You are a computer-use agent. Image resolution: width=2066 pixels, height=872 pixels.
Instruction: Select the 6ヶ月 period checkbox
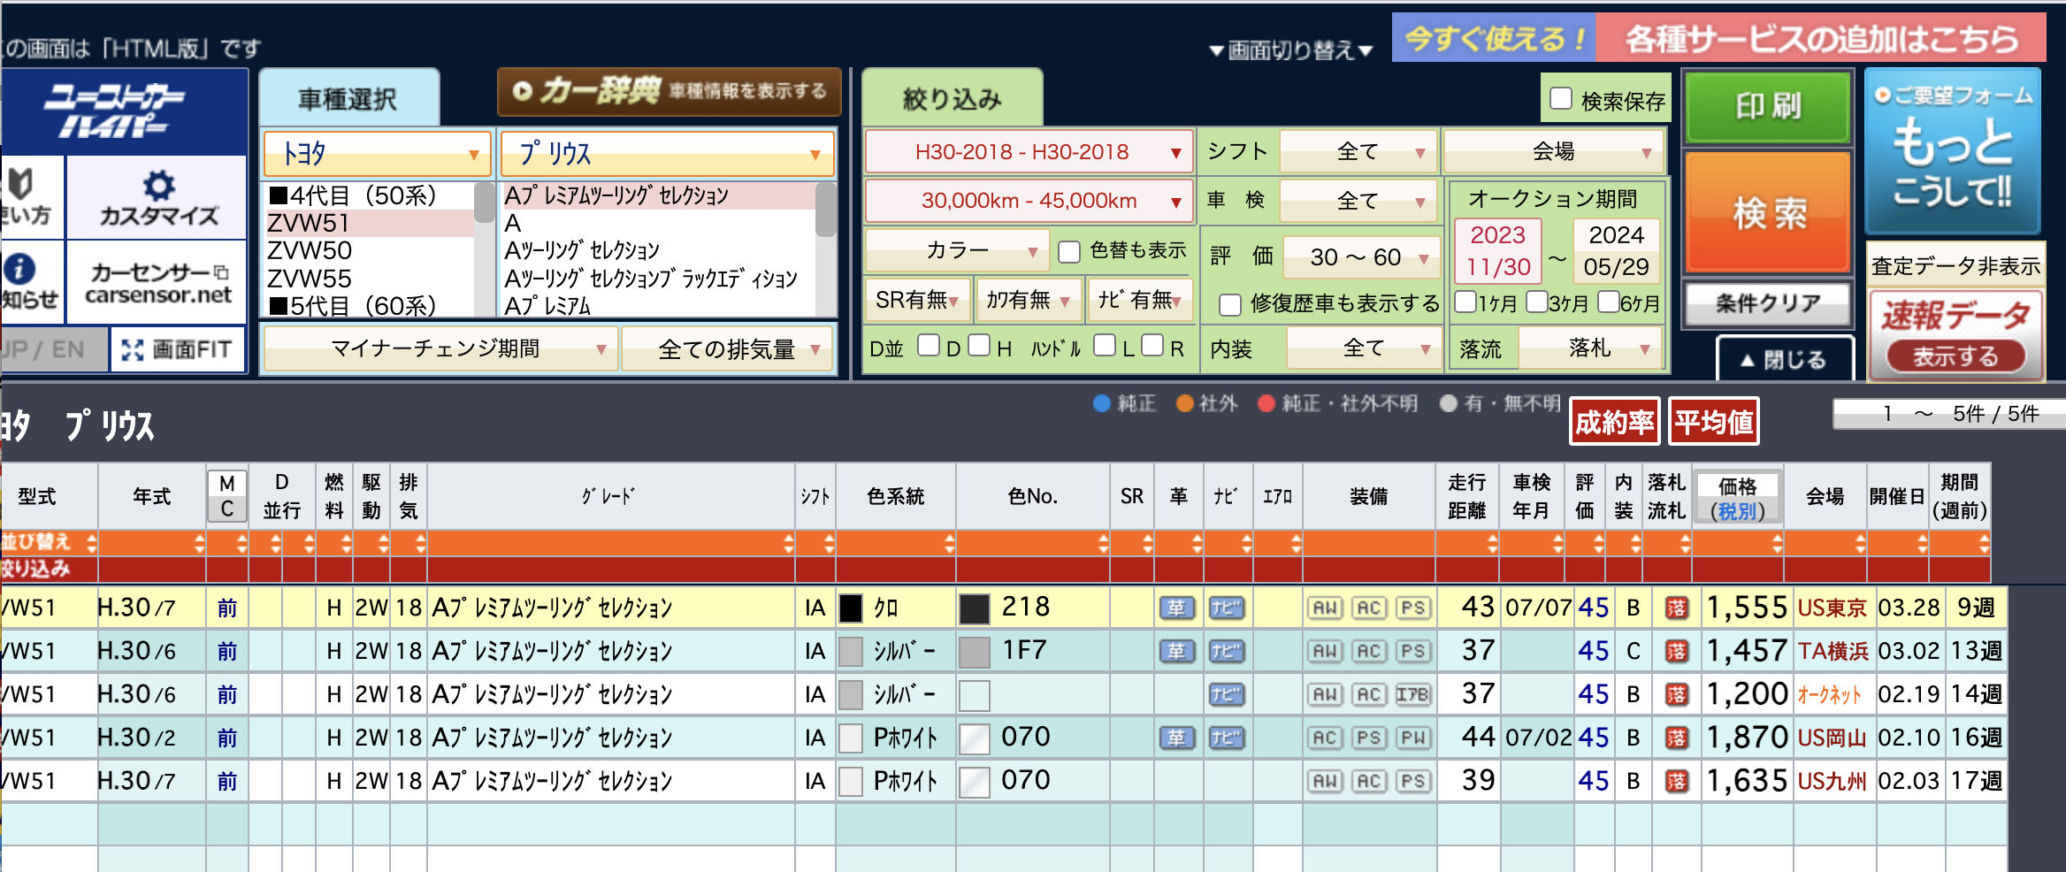(x=1609, y=302)
